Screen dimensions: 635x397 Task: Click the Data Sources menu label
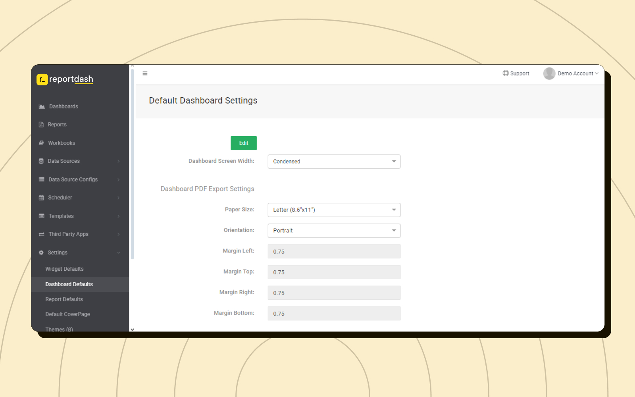(64, 161)
